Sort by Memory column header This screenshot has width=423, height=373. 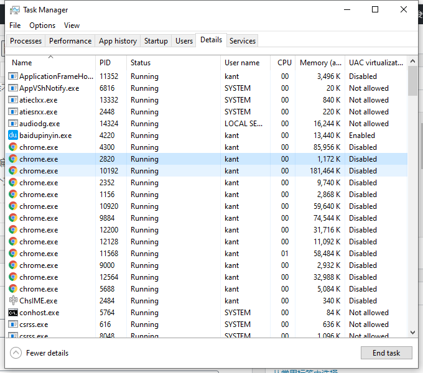[320, 63]
